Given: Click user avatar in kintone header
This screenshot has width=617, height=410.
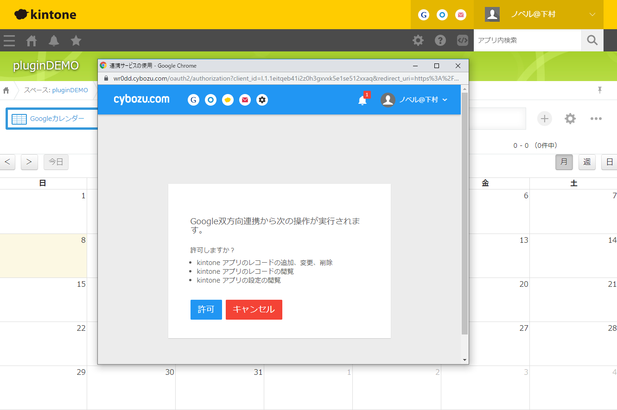Looking at the screenshot, I should tap(492, 14).
